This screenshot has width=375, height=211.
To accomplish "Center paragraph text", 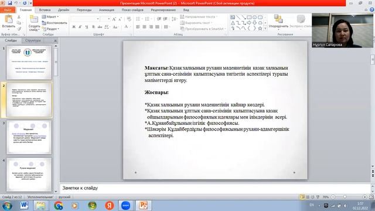I will pyautogui.click(x=145, y=27).
